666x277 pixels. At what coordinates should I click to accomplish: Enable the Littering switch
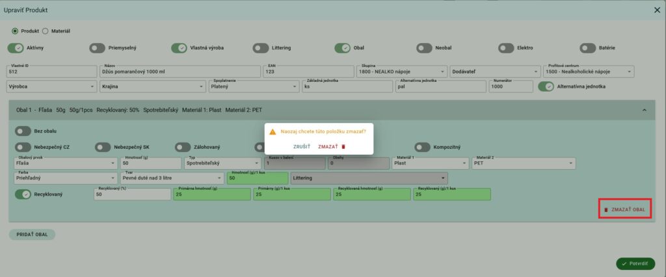pyautogui.click(x=261, y=48)
